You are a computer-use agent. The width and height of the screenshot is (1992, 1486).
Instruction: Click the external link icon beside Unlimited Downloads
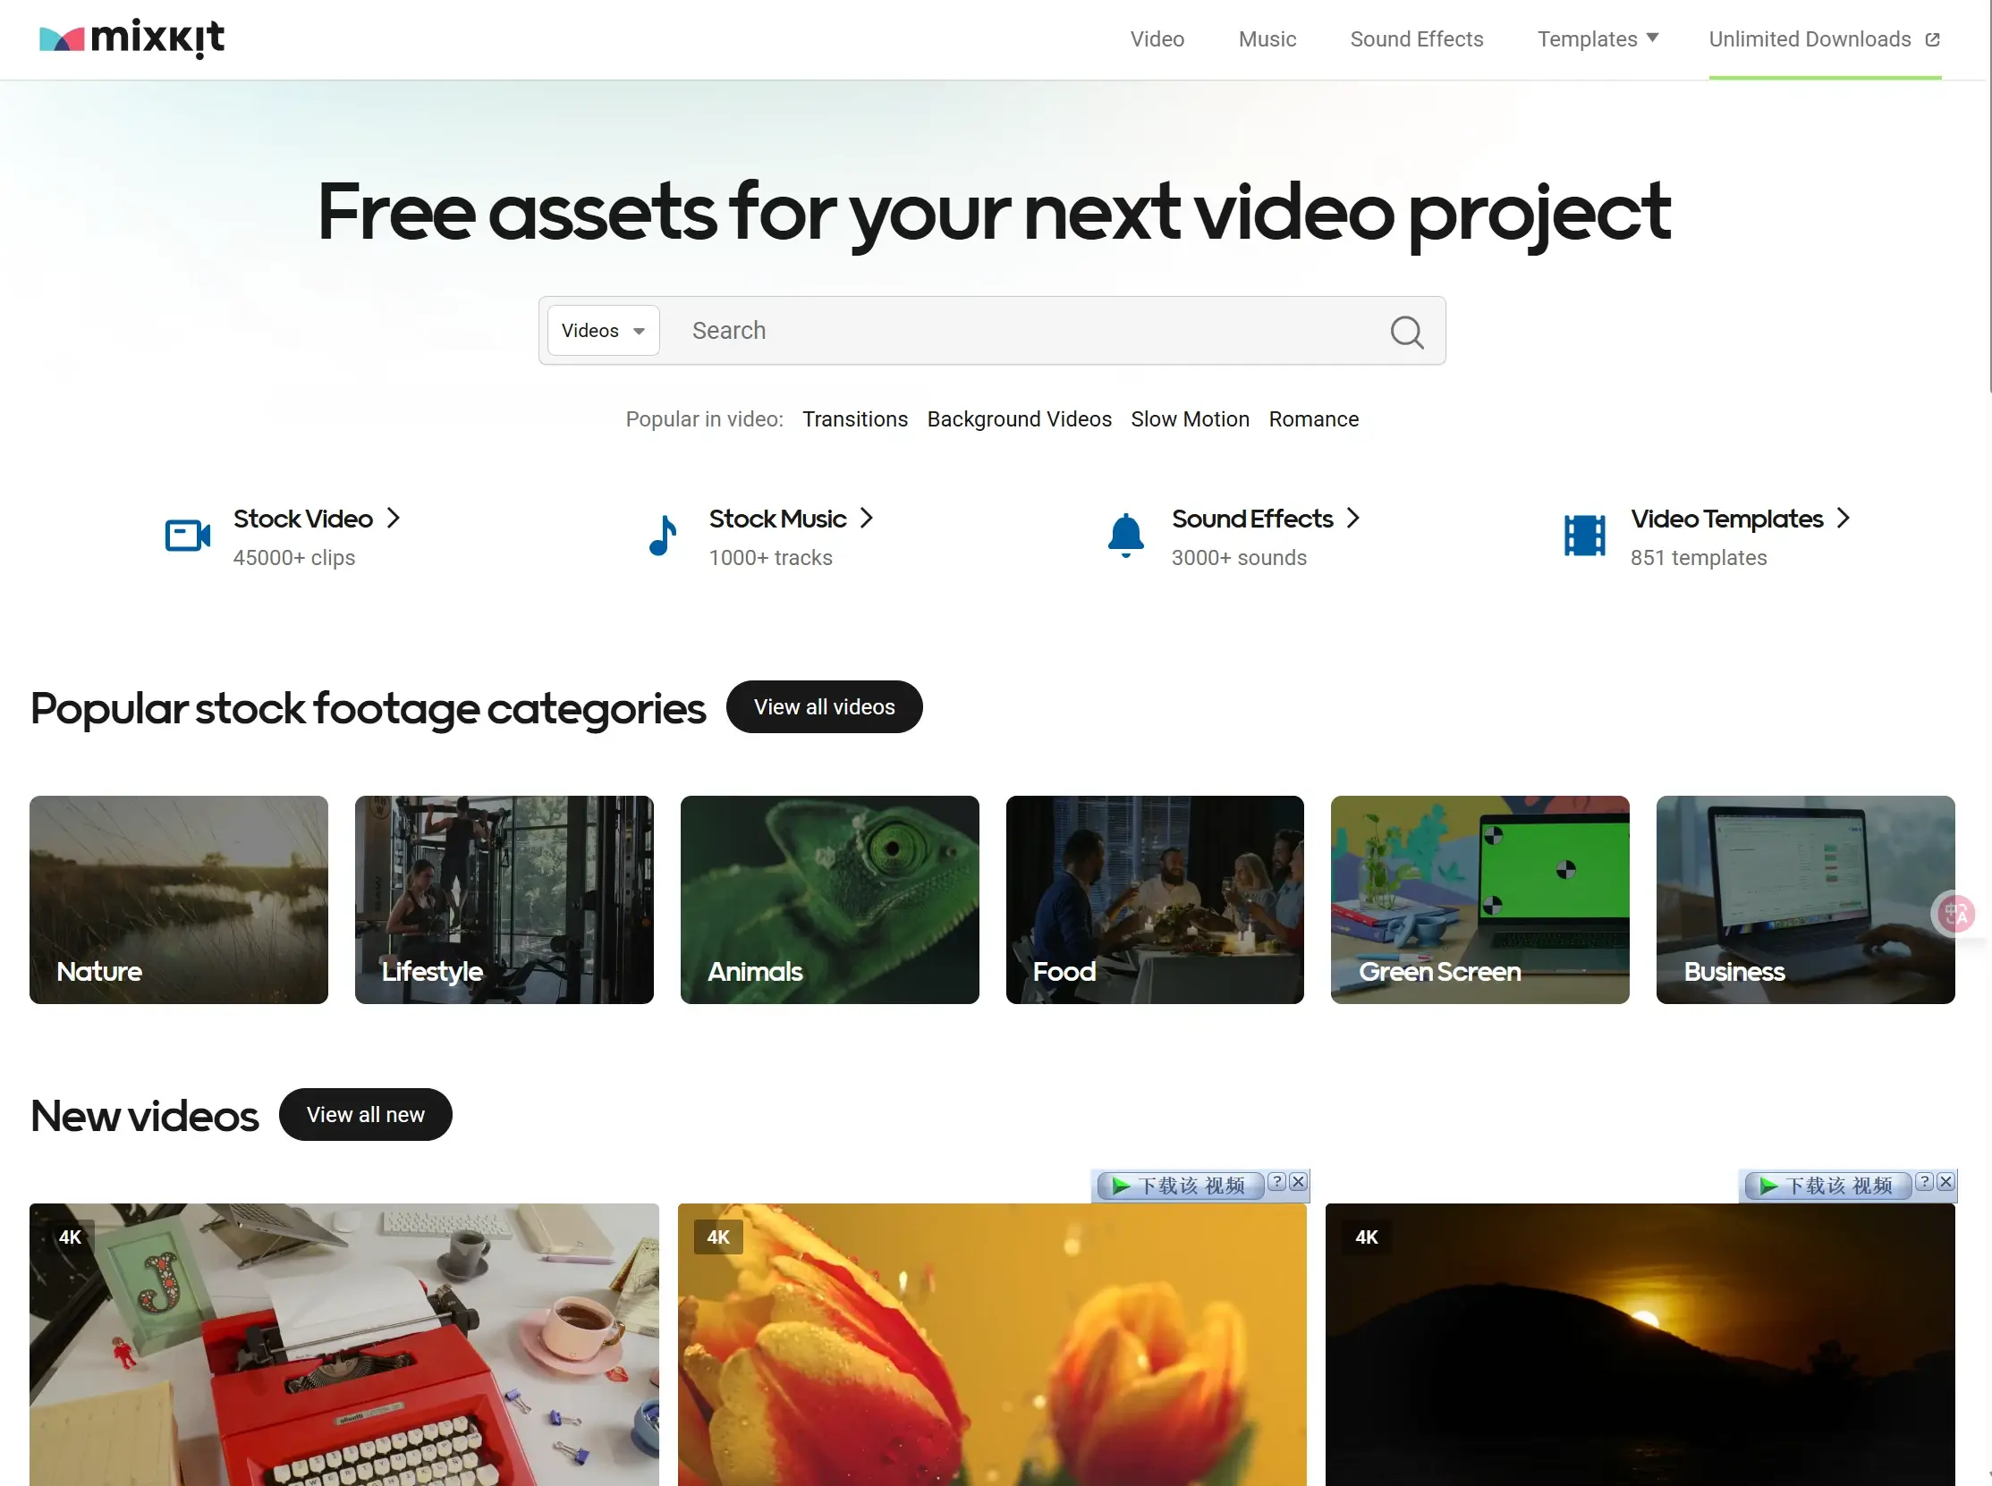[x=1932, y=39]
